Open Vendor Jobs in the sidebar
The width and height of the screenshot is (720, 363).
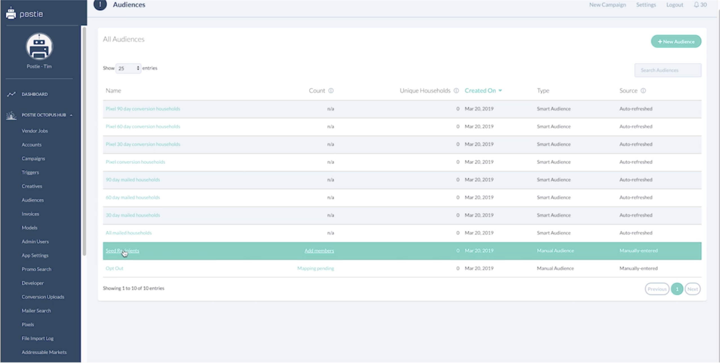pos(35,131)
